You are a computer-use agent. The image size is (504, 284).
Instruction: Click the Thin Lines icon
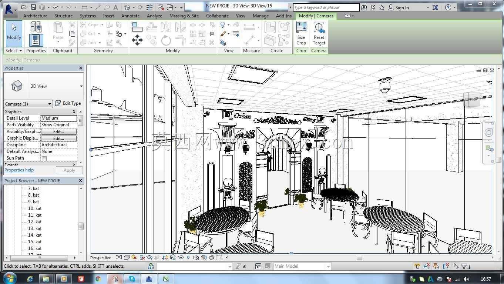point(149,7)
